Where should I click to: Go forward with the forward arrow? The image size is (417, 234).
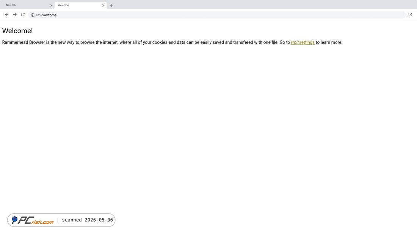click(x=15, y=15)
